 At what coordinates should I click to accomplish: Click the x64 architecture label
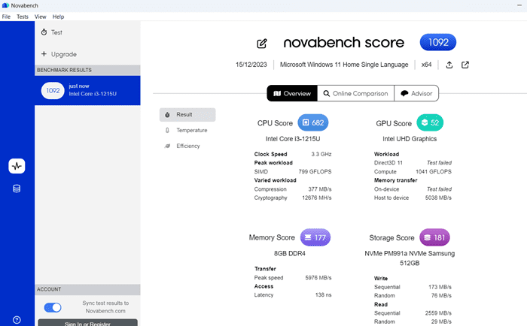pos(427,65)
